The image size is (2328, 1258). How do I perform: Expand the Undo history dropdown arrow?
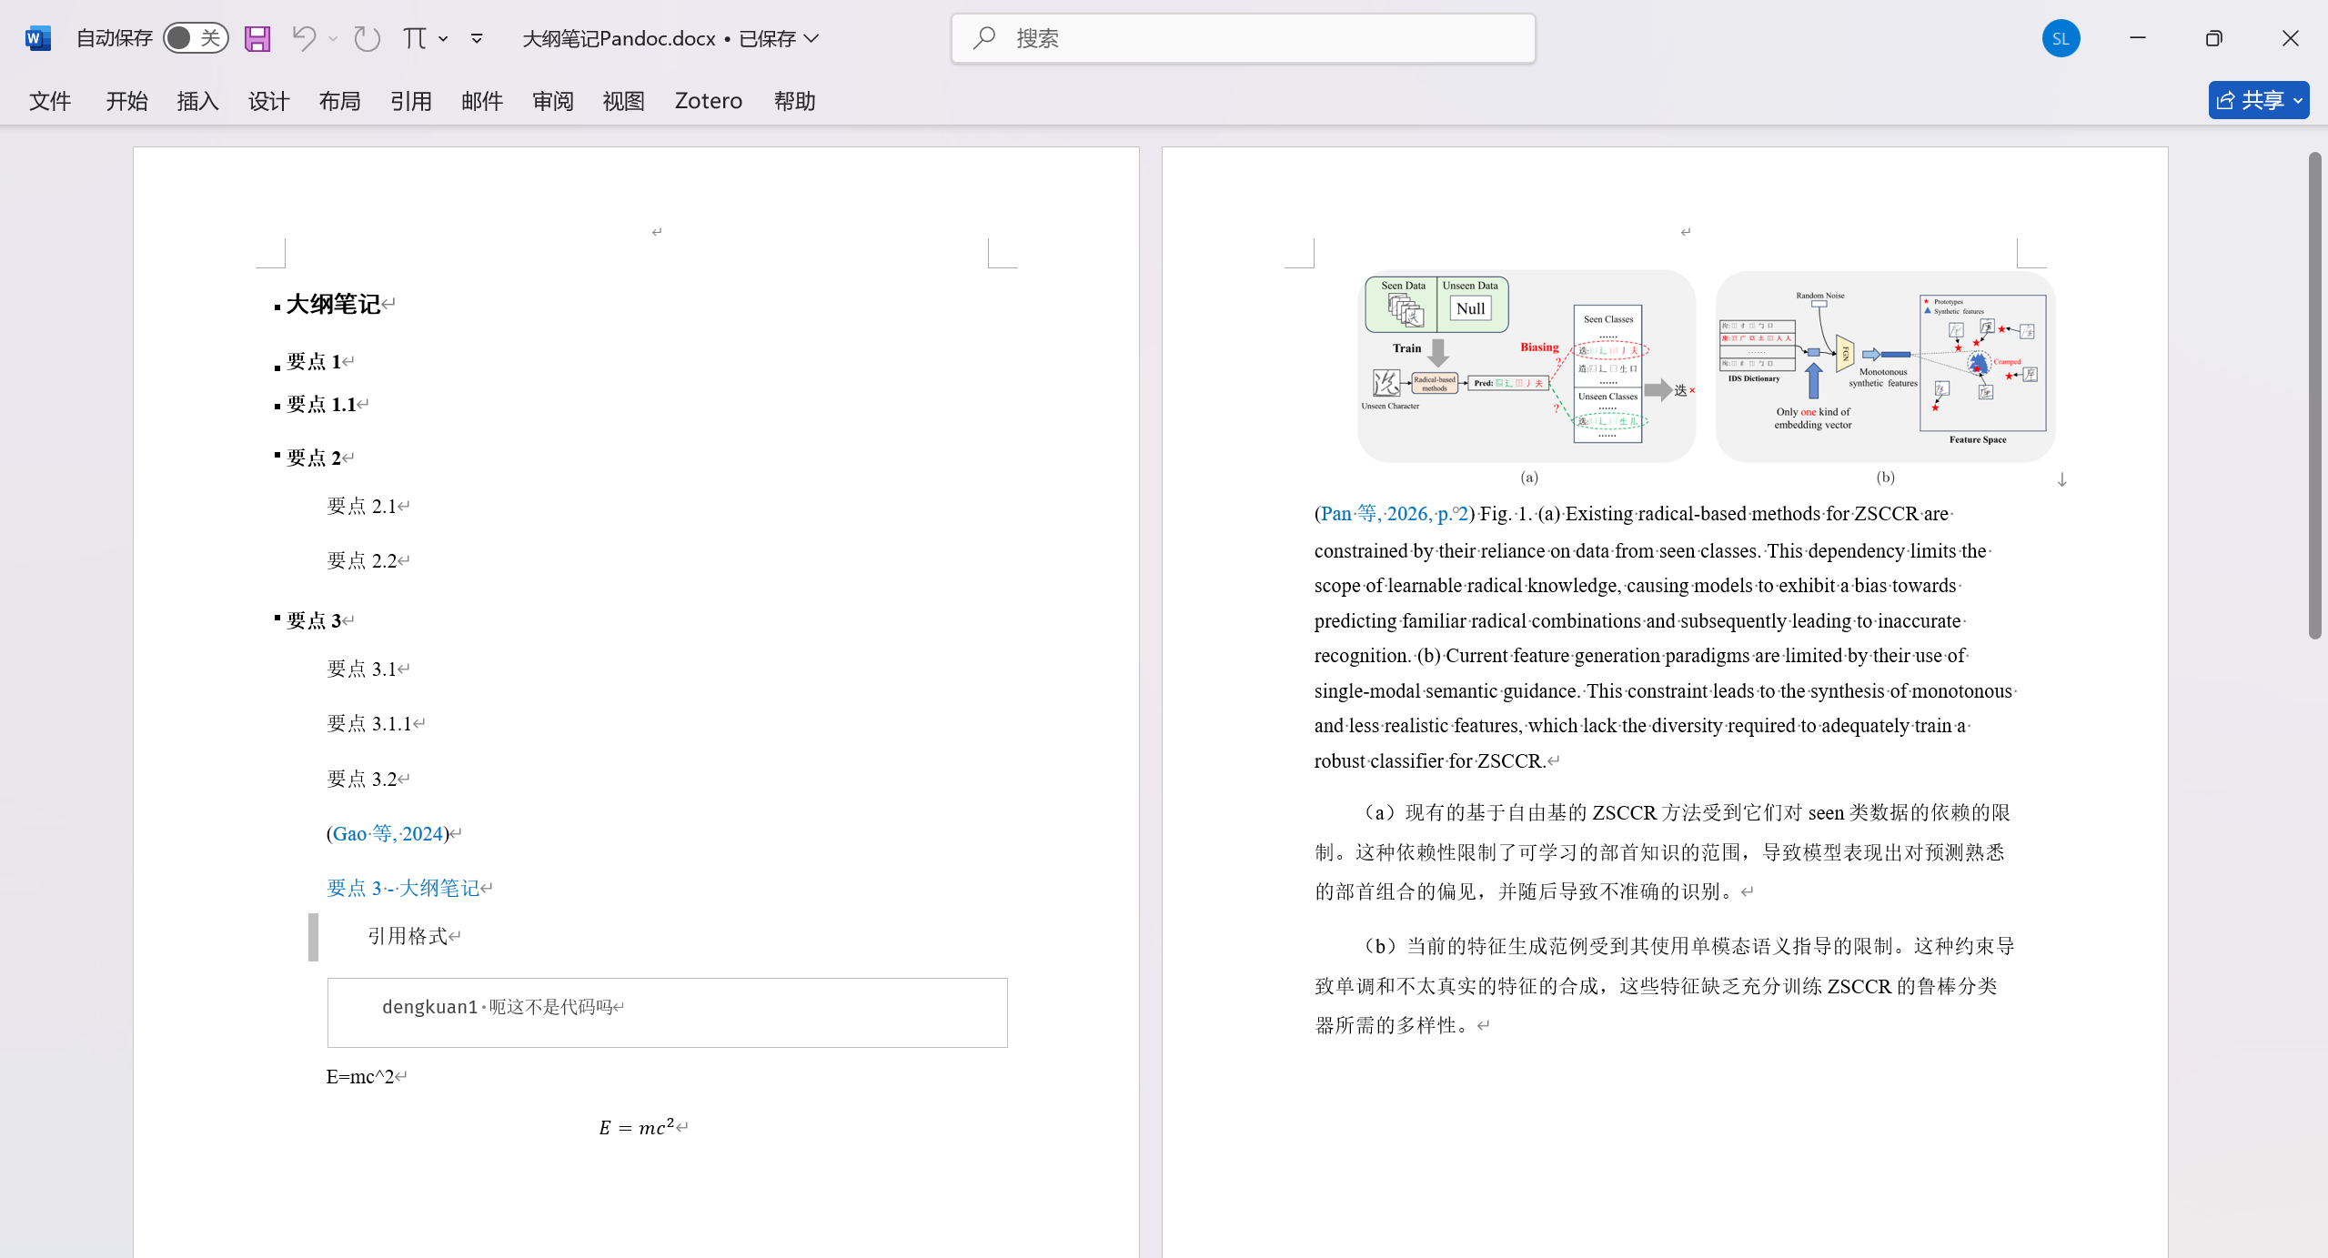point(334,38)
